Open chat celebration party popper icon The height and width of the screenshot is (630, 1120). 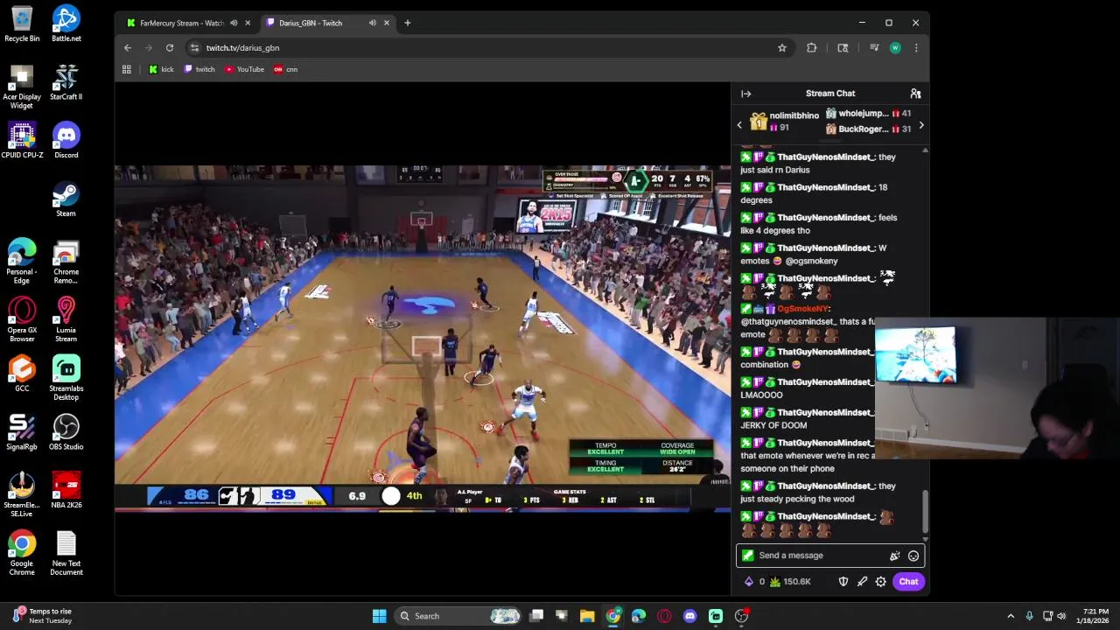pos(894,556)
